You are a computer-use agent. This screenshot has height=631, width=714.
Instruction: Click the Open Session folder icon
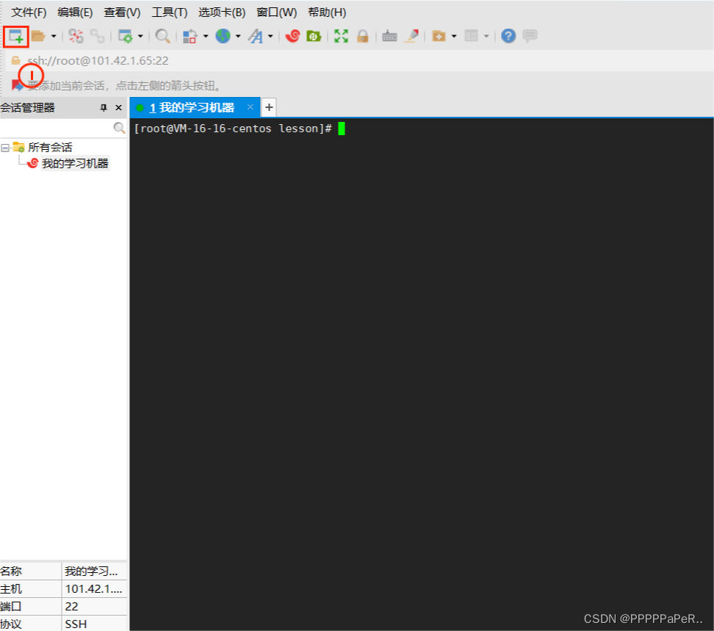point(38,36)
